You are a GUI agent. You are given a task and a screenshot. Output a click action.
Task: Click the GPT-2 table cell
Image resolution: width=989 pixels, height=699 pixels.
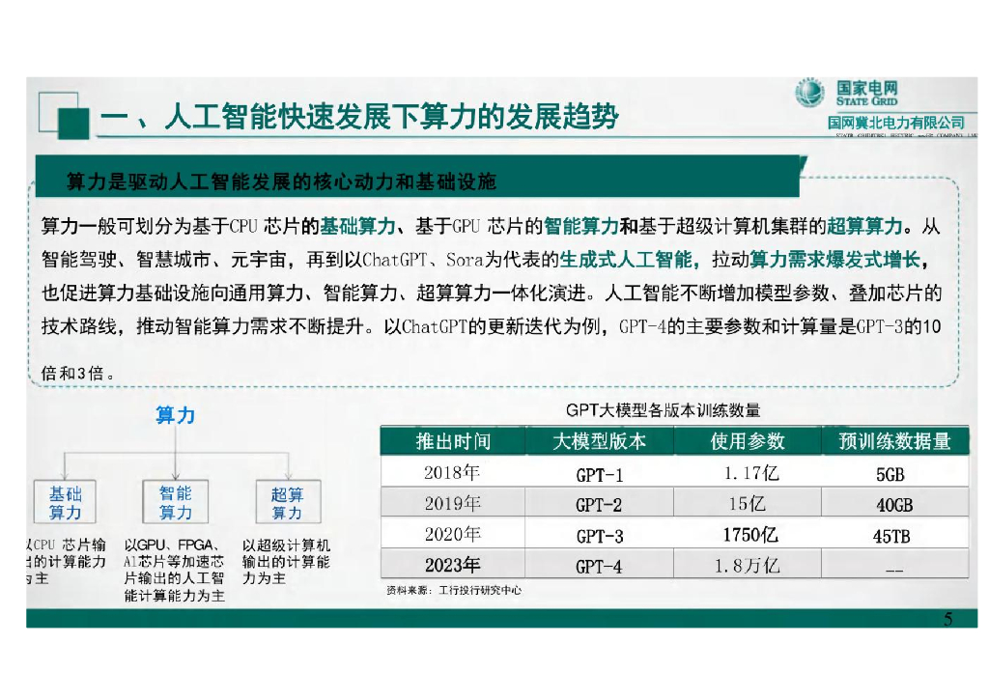click(x=599, y=504)
